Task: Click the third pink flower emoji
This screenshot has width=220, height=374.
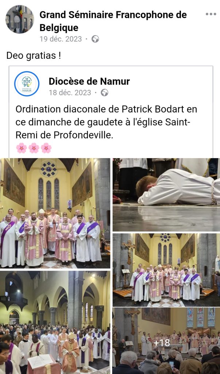Action: point(46,148)
